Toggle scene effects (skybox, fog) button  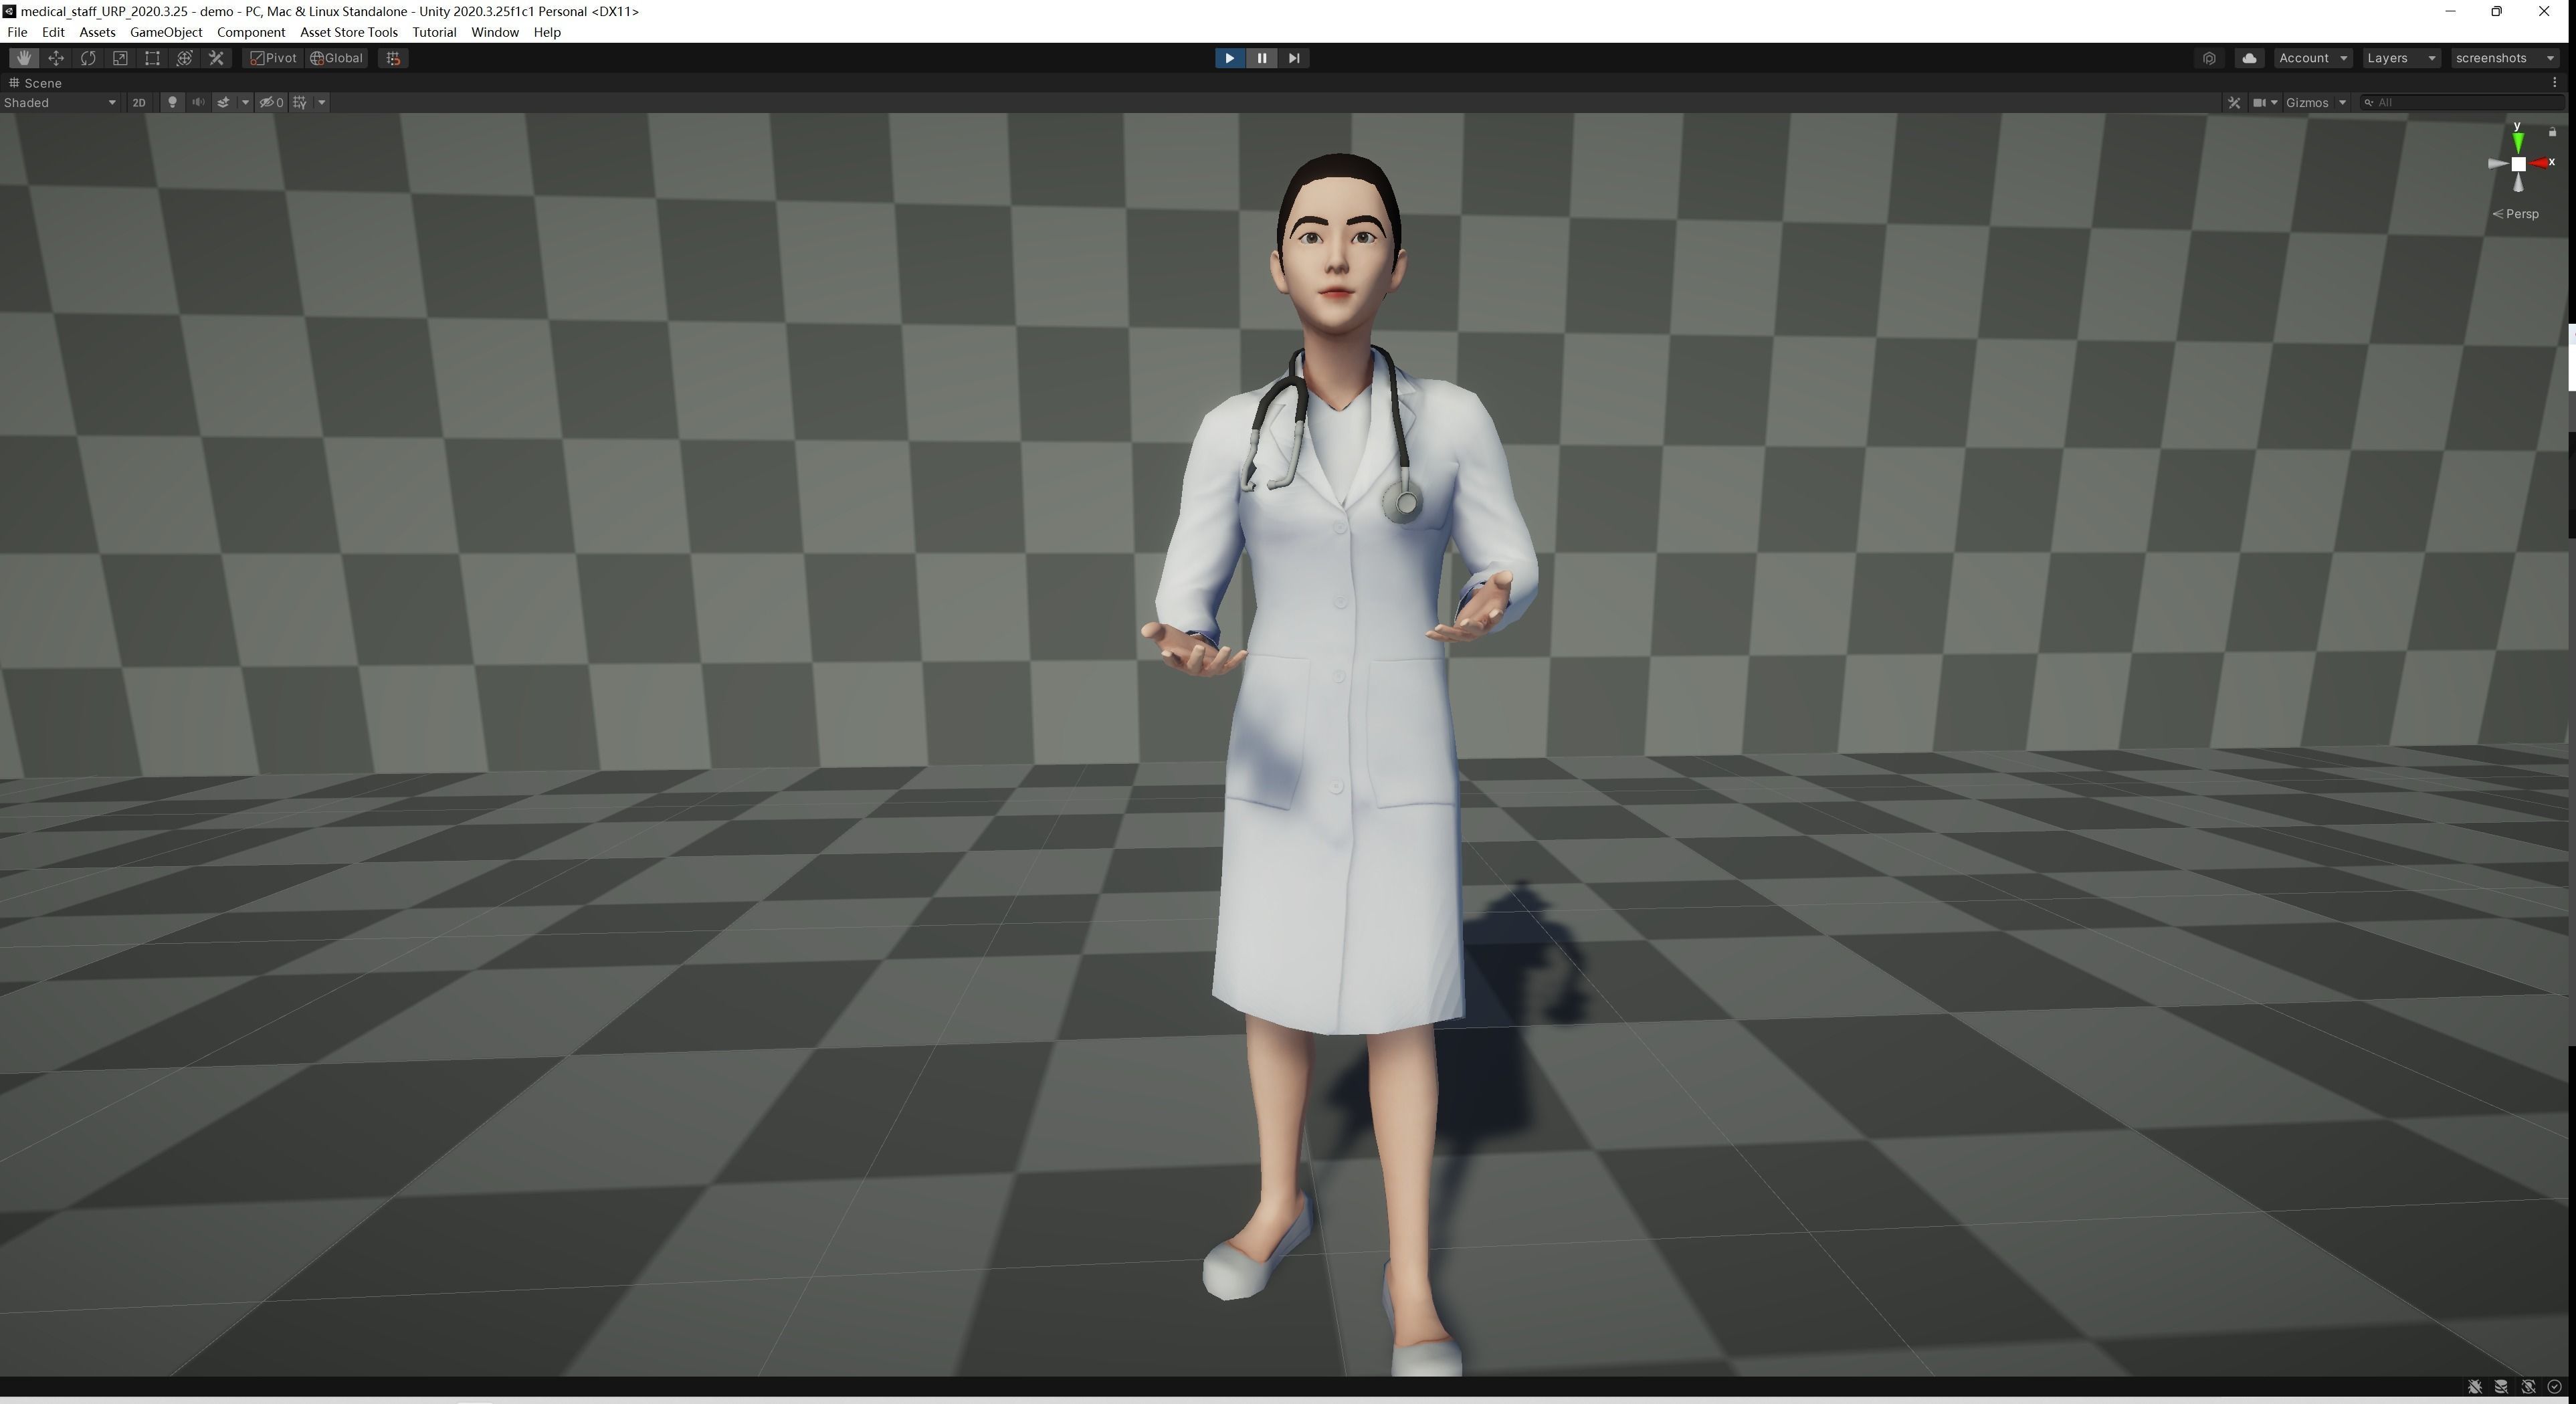(x=224, y=102)
